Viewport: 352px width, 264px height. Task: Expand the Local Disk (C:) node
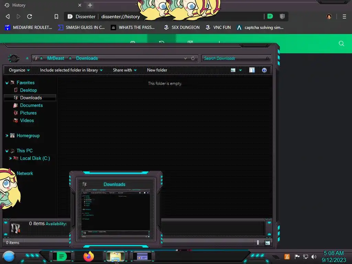10,158
